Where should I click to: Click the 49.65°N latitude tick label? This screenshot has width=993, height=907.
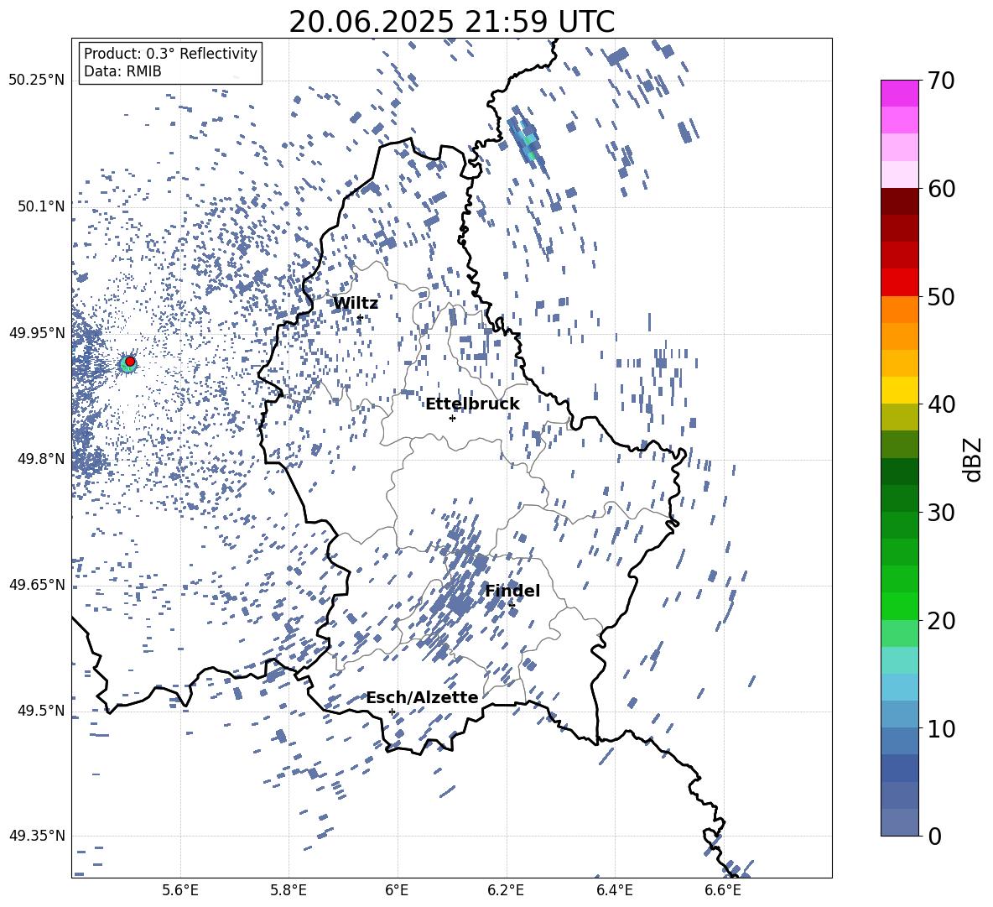click(37, 584)
